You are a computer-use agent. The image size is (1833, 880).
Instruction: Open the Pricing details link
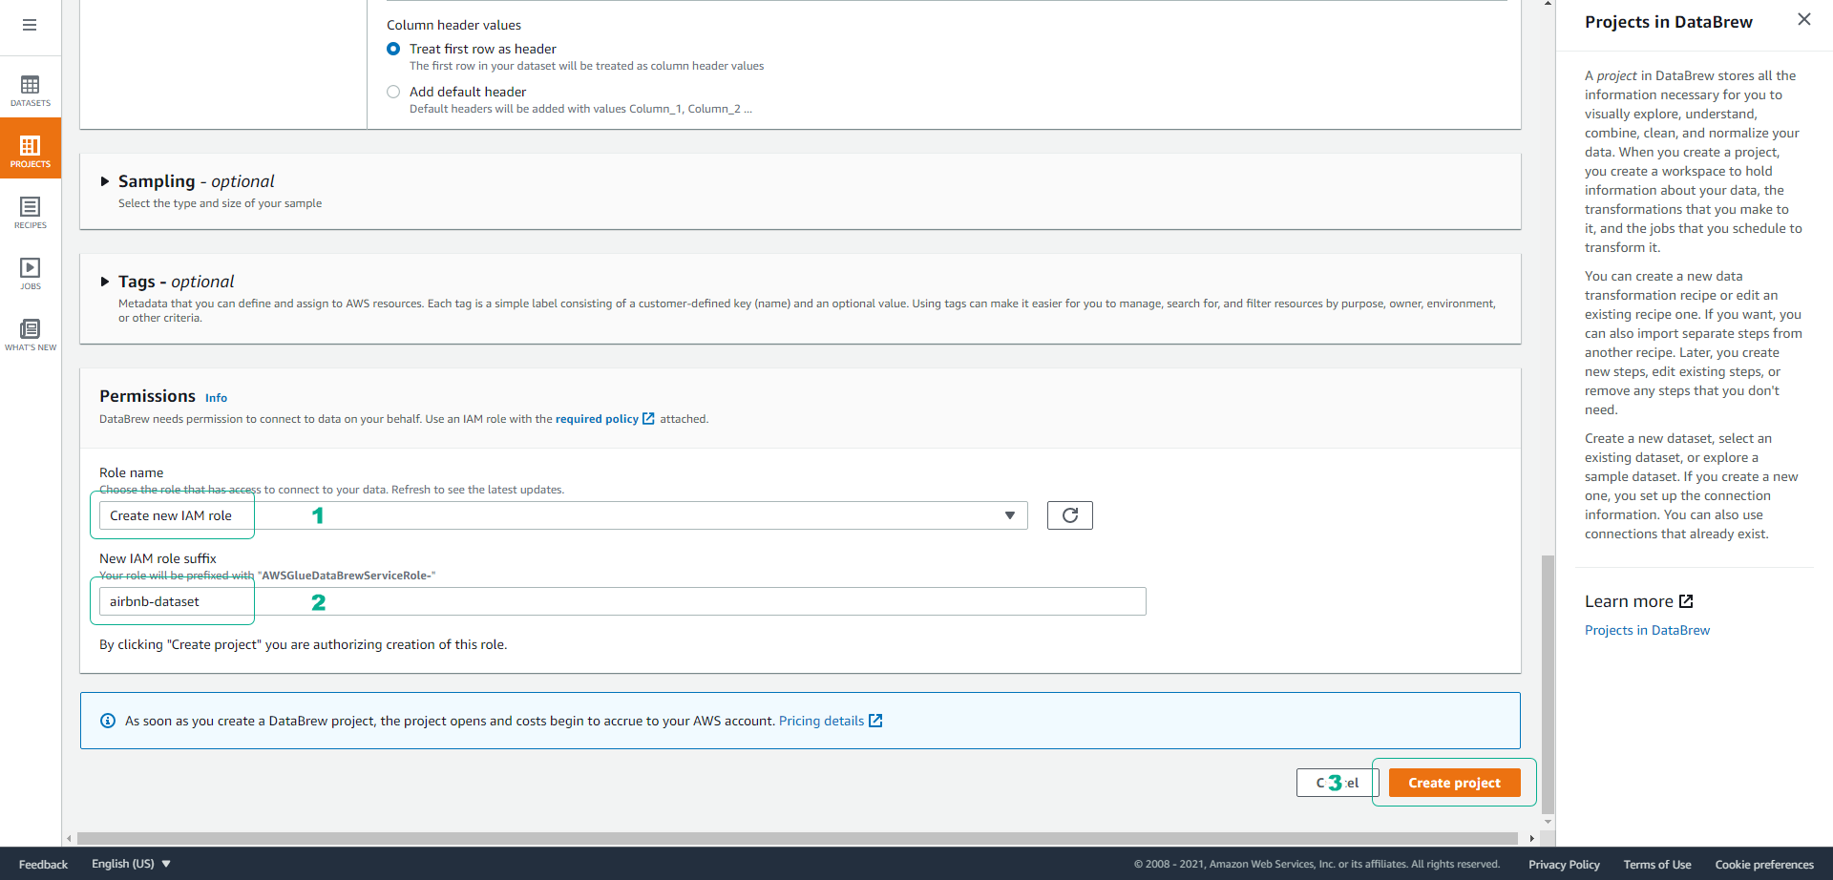tap(821, 721)
